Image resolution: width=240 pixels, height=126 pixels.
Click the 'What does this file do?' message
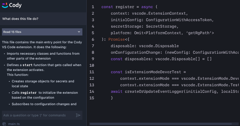(20, 19)
